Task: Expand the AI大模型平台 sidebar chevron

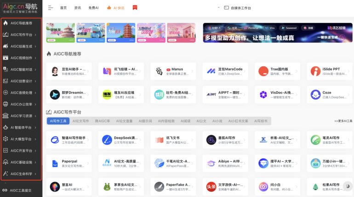Action: pyautogui.click(x=36, y=139)
